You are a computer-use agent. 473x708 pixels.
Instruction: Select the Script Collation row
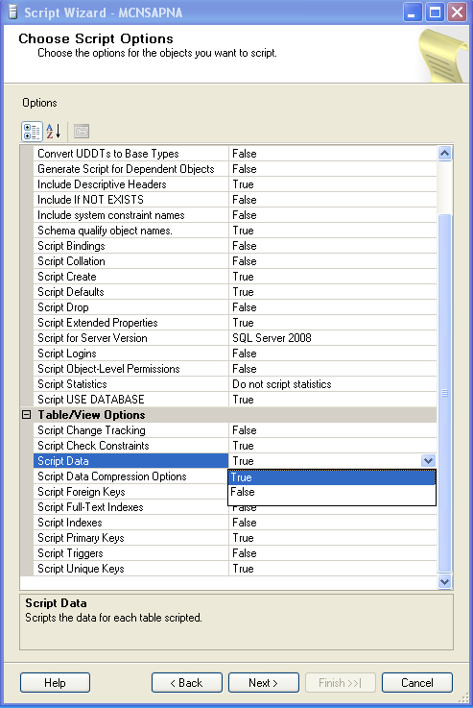coord(235,261)
